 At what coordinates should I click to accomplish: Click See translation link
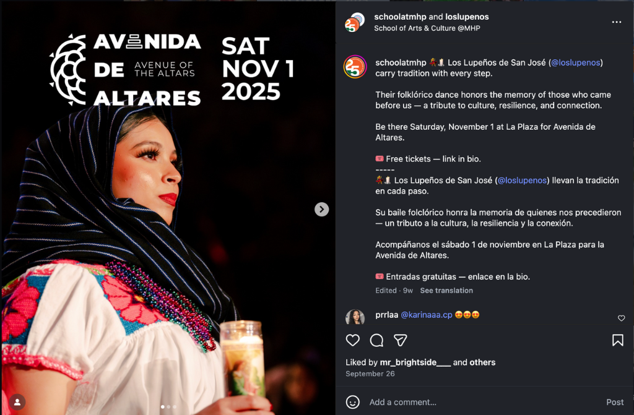pos(446,291)
